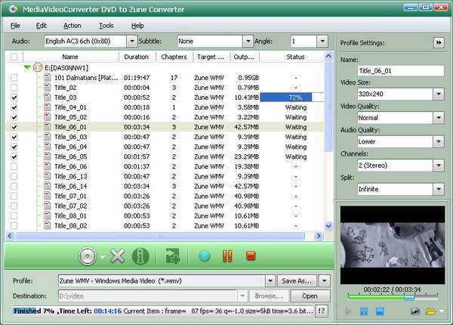Click the profile Name input field
This screenshot has height=325, width=453.
point(401,71)
